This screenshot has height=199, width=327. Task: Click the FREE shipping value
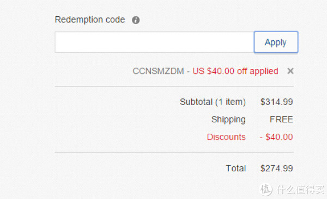(x=281, y=120)
